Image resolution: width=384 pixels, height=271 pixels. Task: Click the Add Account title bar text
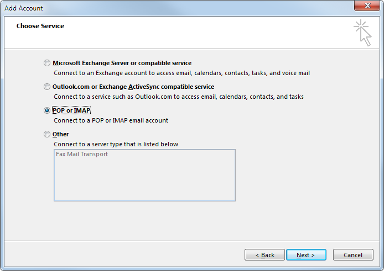click(24, 8)
